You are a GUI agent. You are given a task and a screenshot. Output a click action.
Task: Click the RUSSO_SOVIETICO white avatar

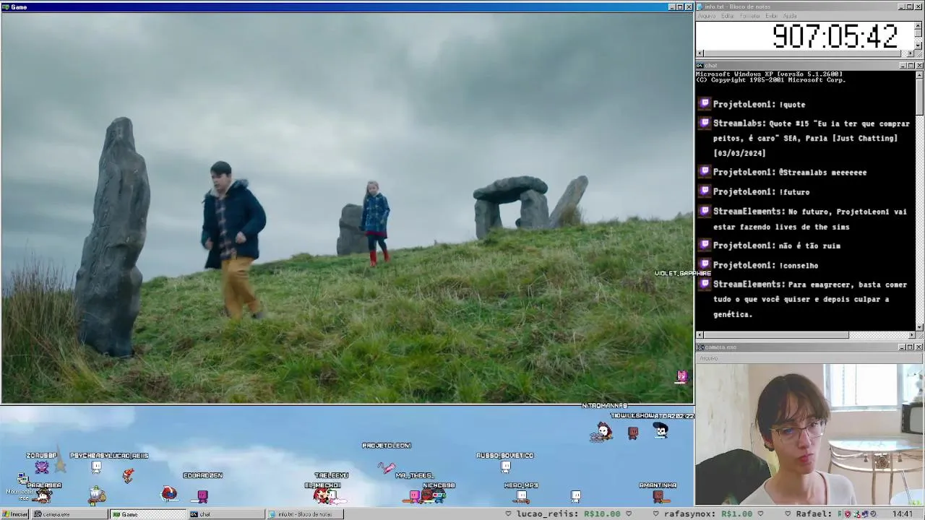[505, 467]
